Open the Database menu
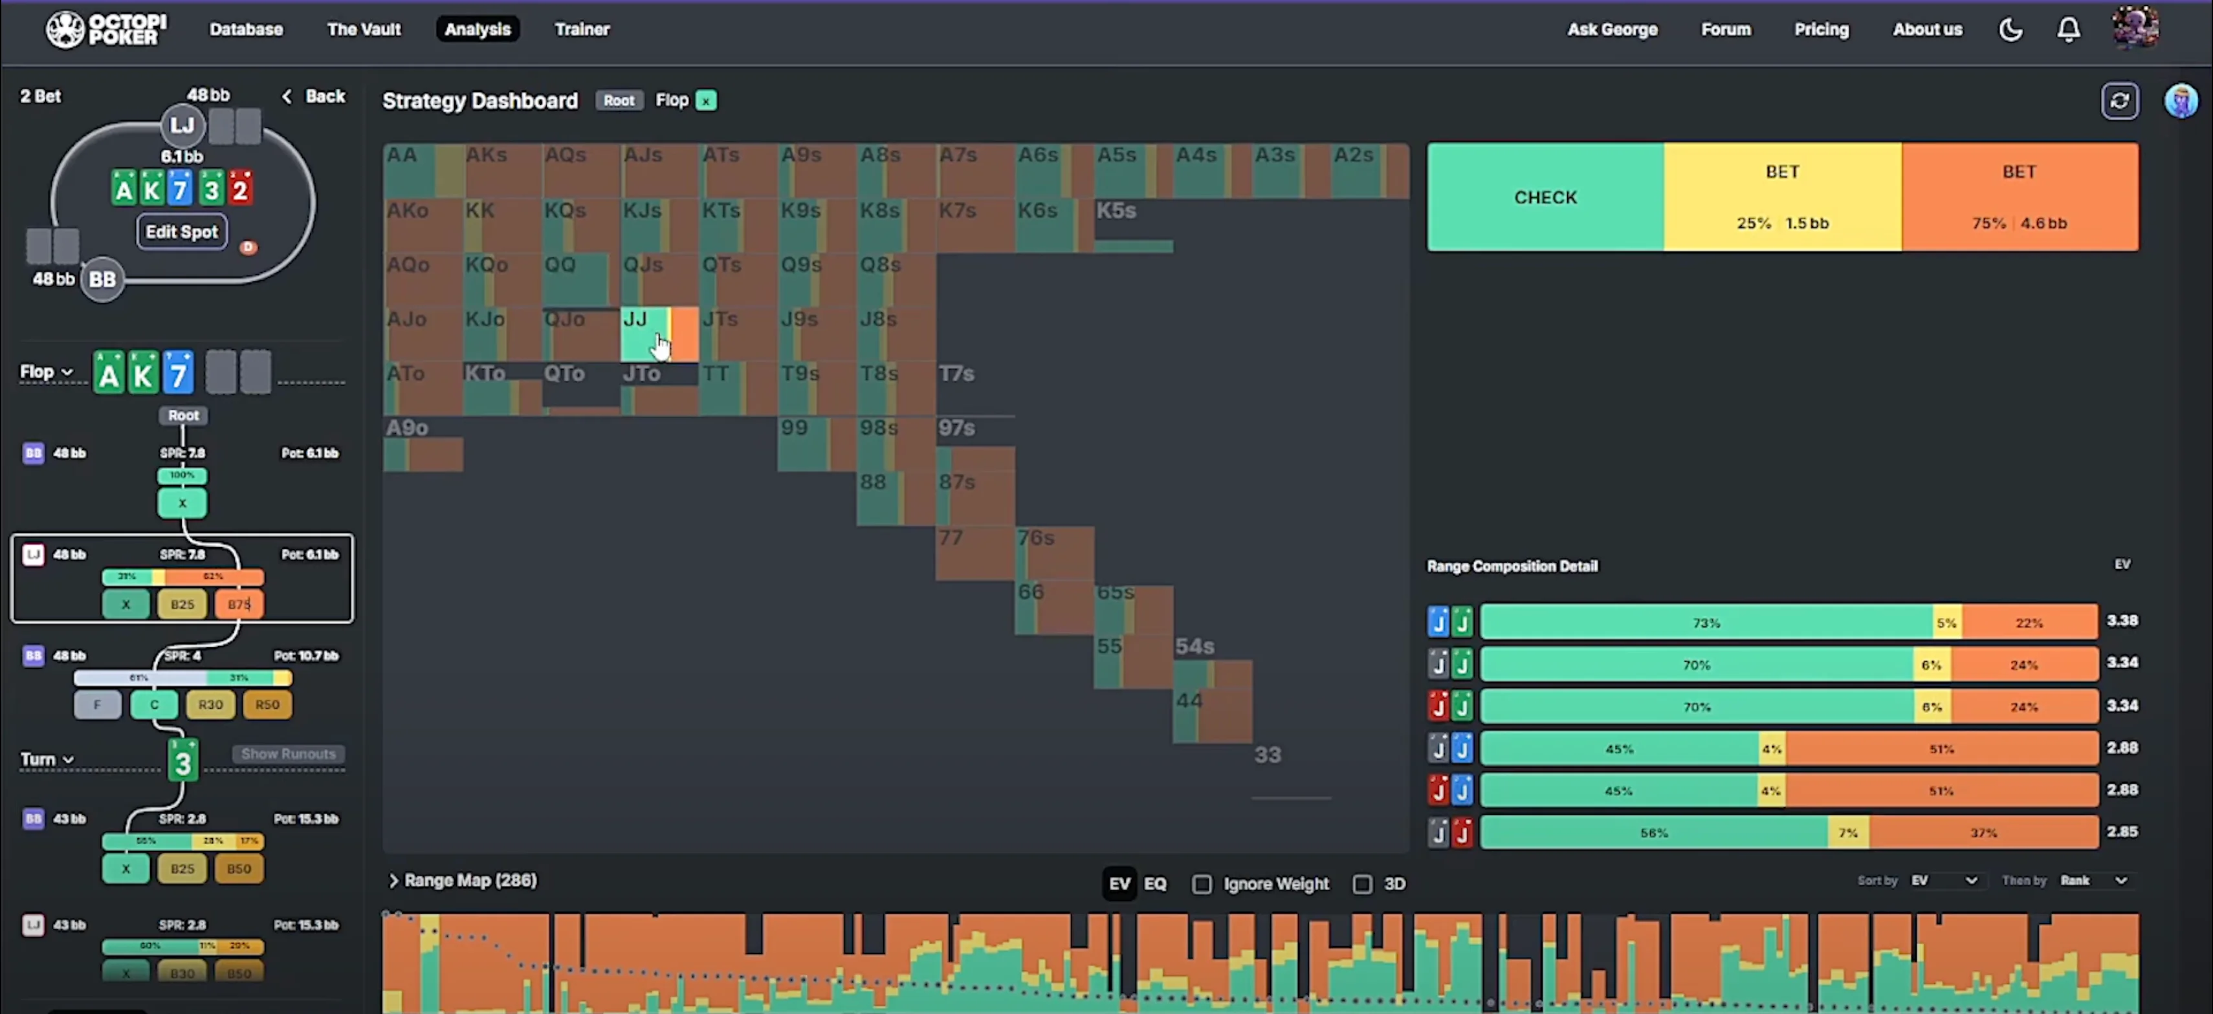The width and height of the screenshot is (2213, 1014). pos(246,29)
